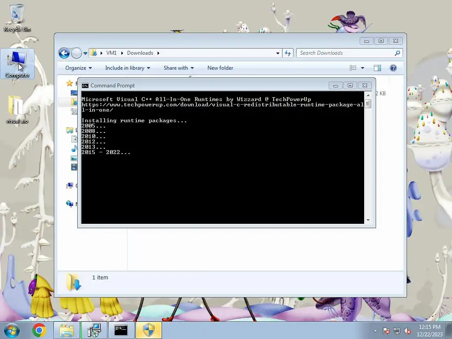Viewport: 452px width, 339px height.
Task: Open the recent pages dropdown arrow
Action: (x=85, y=53)
